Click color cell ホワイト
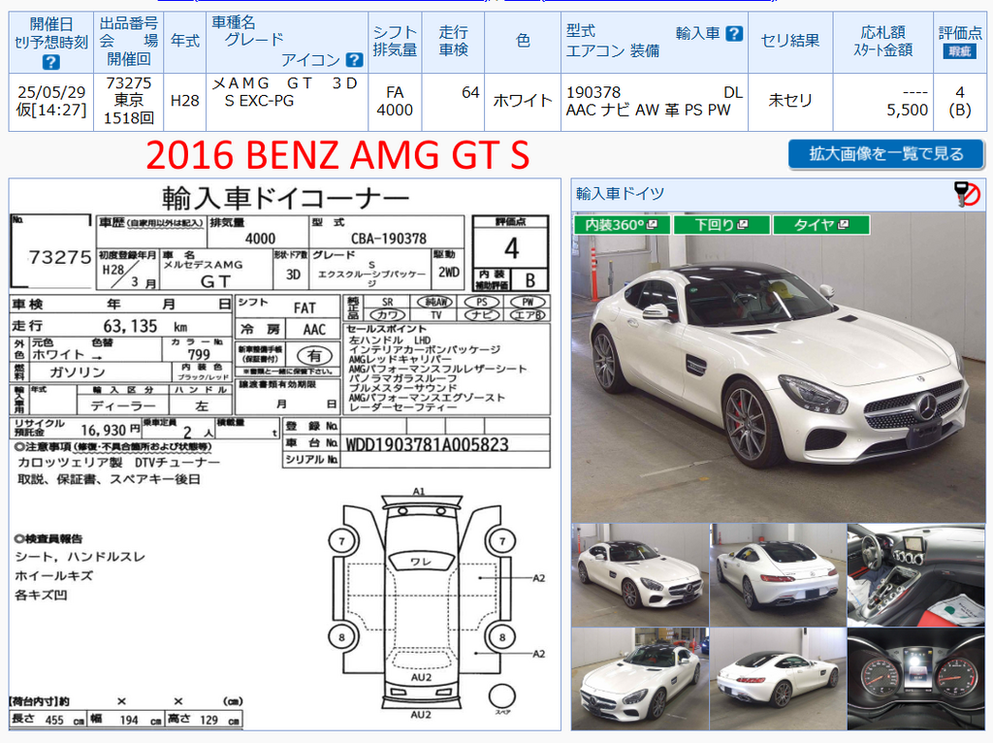This screenshot has height=743, width=993. click(523, 101)
